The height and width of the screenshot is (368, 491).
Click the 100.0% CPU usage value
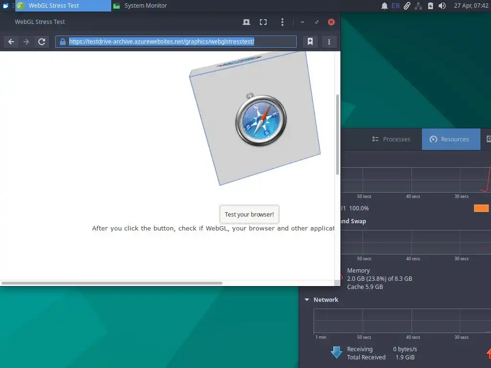tap(359, 208)
